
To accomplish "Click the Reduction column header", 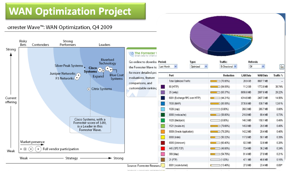I will click(228, 75).
